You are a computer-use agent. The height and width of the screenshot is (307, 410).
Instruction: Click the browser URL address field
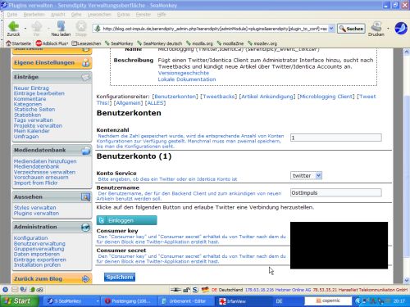pyautogui.click(x=211, y=29)
